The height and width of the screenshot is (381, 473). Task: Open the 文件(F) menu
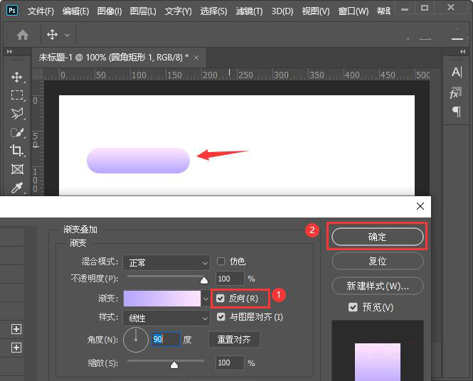41,11
